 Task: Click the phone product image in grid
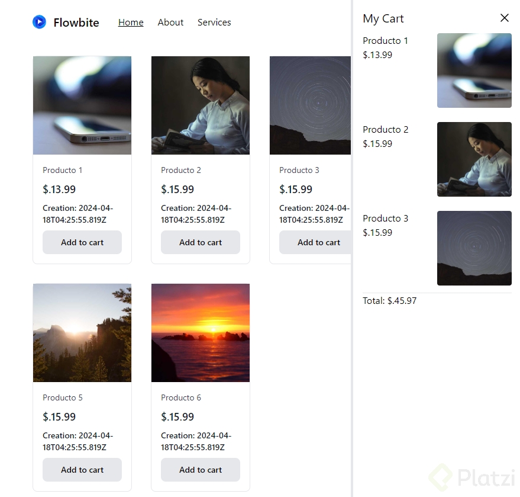(x=82, y=105)
